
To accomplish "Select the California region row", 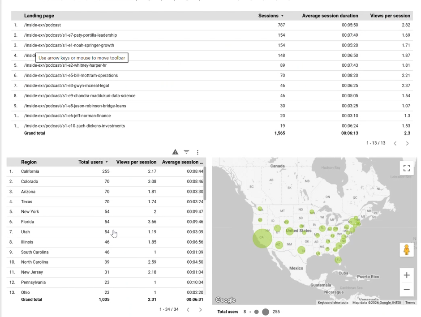I will [x=105, y=171].
